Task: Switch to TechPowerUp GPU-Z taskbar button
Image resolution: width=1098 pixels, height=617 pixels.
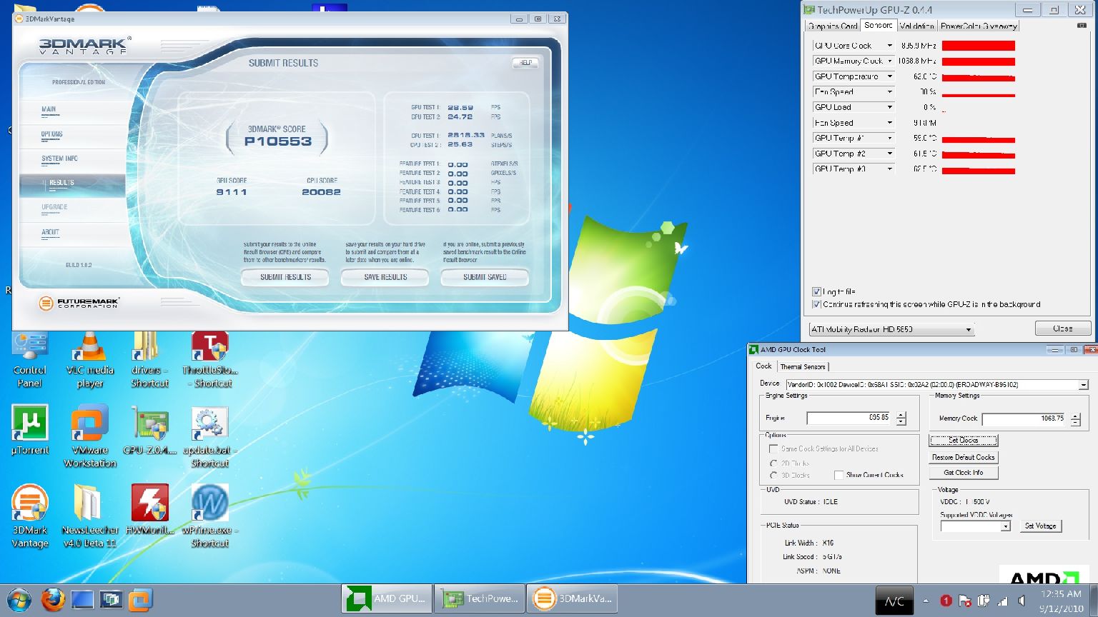Action: pyautogui.click(x=479, y=598)
